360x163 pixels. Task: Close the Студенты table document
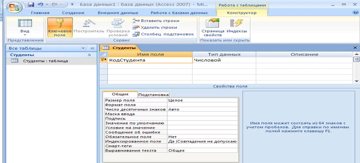355,48
